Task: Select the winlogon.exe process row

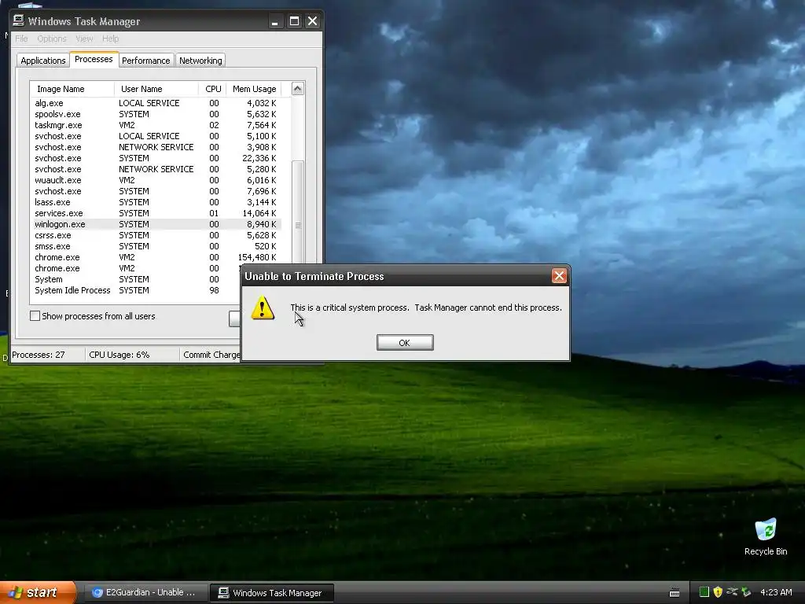Action: click(x=156, y=224)
